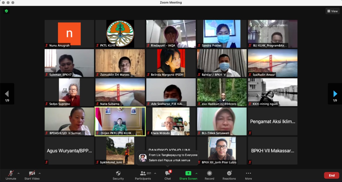Viewport: 342px width, 182px height.
Task: Open the Participants panel
Action: [x=143, y=173]
